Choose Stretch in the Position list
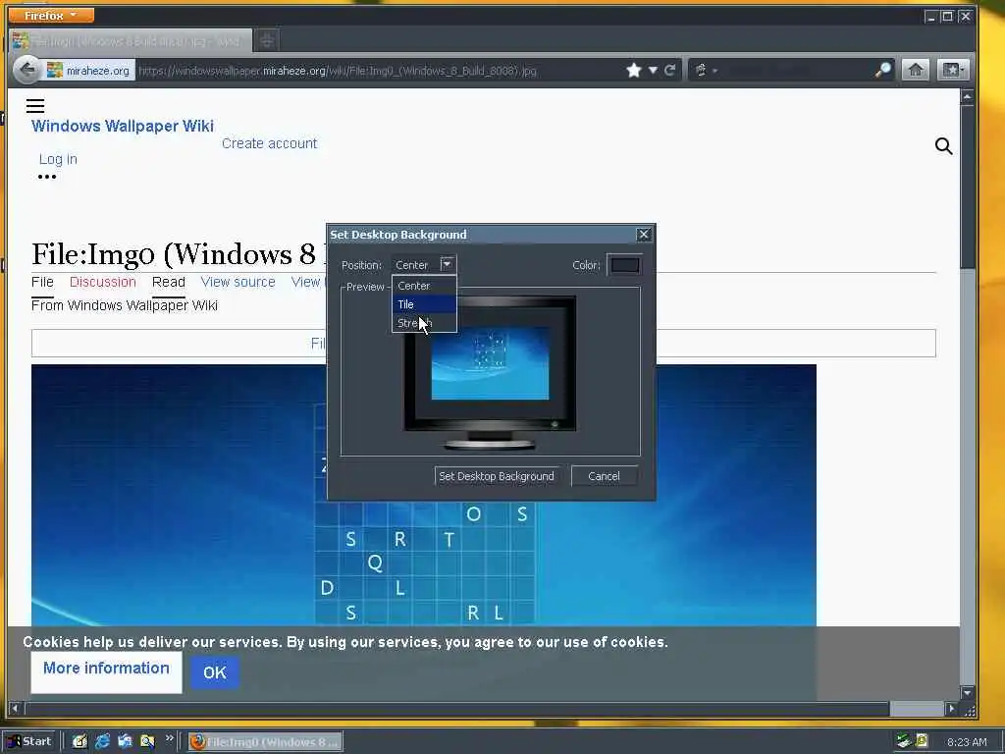The image size is (1005, 754). [x=424, y=322]
